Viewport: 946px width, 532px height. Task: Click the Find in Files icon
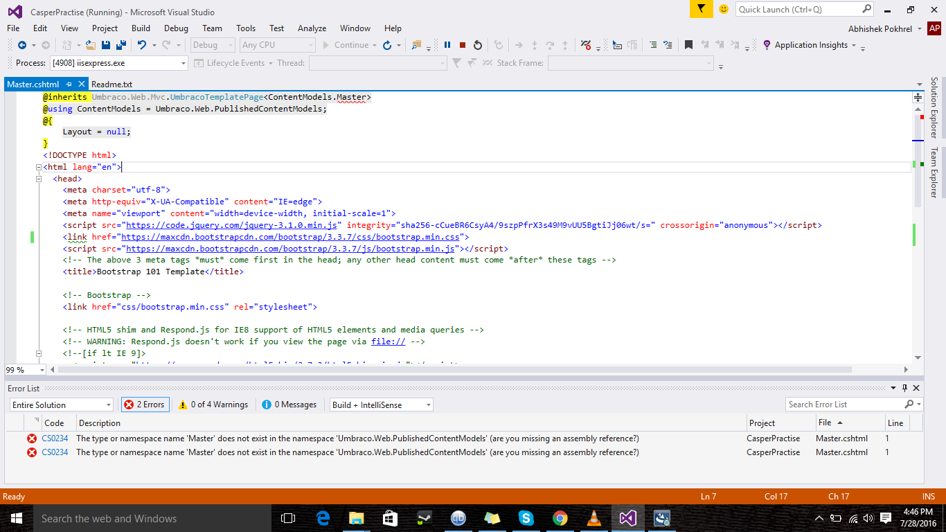click(x=416, y=45)
